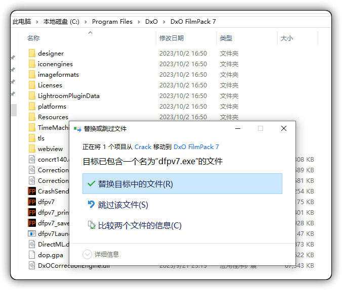Viewport: 342px width, 290px height.
Task: Choose Skip this file (S)
Action: click(182, 205)
